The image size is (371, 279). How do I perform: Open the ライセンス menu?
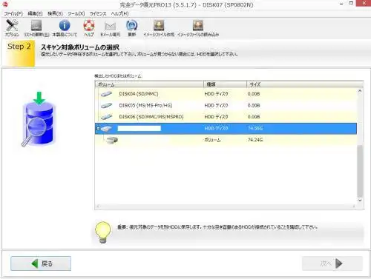pyautogui.click(x=98, y=13)
